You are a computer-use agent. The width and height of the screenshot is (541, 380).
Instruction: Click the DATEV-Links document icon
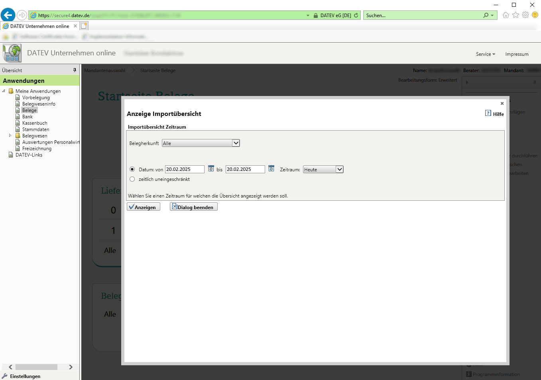click(x=11, y=155)
